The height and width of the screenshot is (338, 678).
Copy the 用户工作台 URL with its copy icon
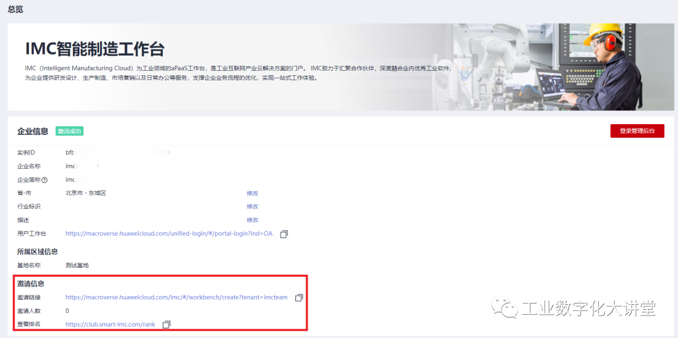click(284, 234)
